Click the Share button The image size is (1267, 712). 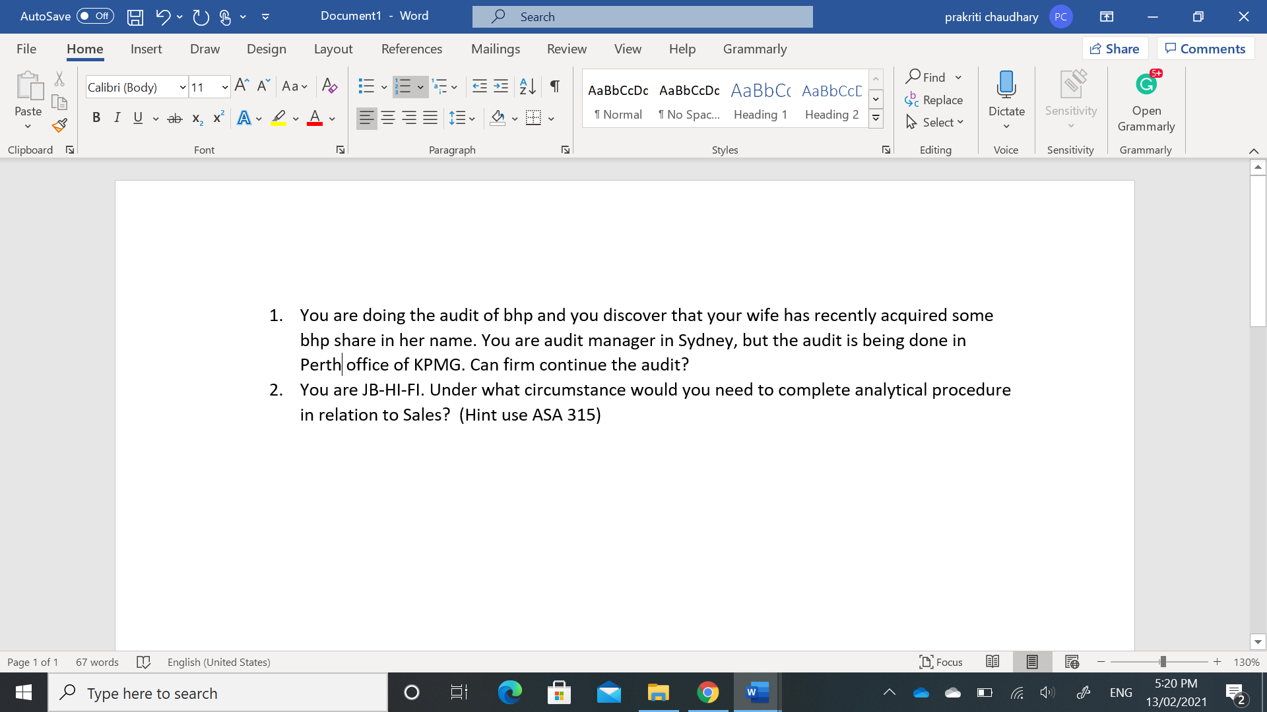pos(1115,48)
